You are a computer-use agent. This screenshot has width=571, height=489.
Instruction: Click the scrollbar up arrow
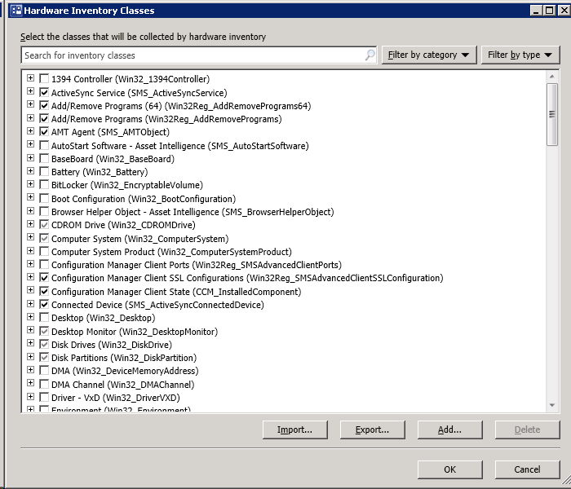pos(552,77)
